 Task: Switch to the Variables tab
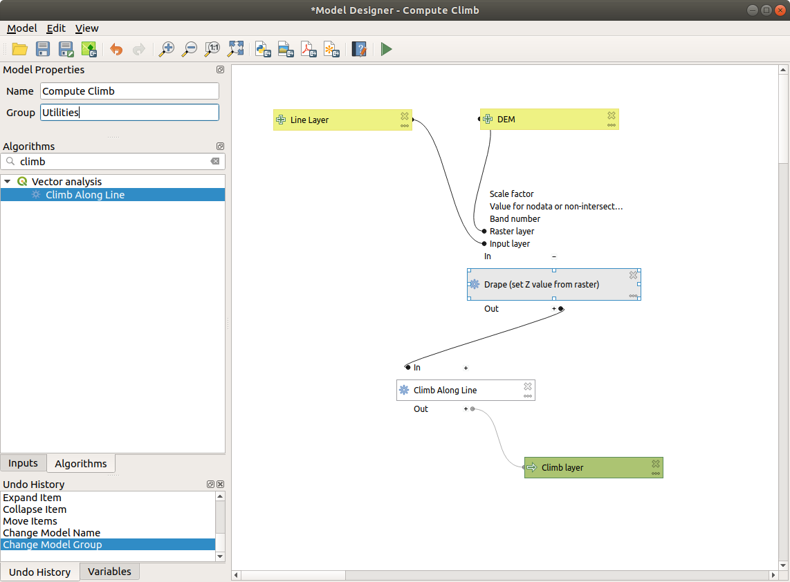click(x=109, y=572)
